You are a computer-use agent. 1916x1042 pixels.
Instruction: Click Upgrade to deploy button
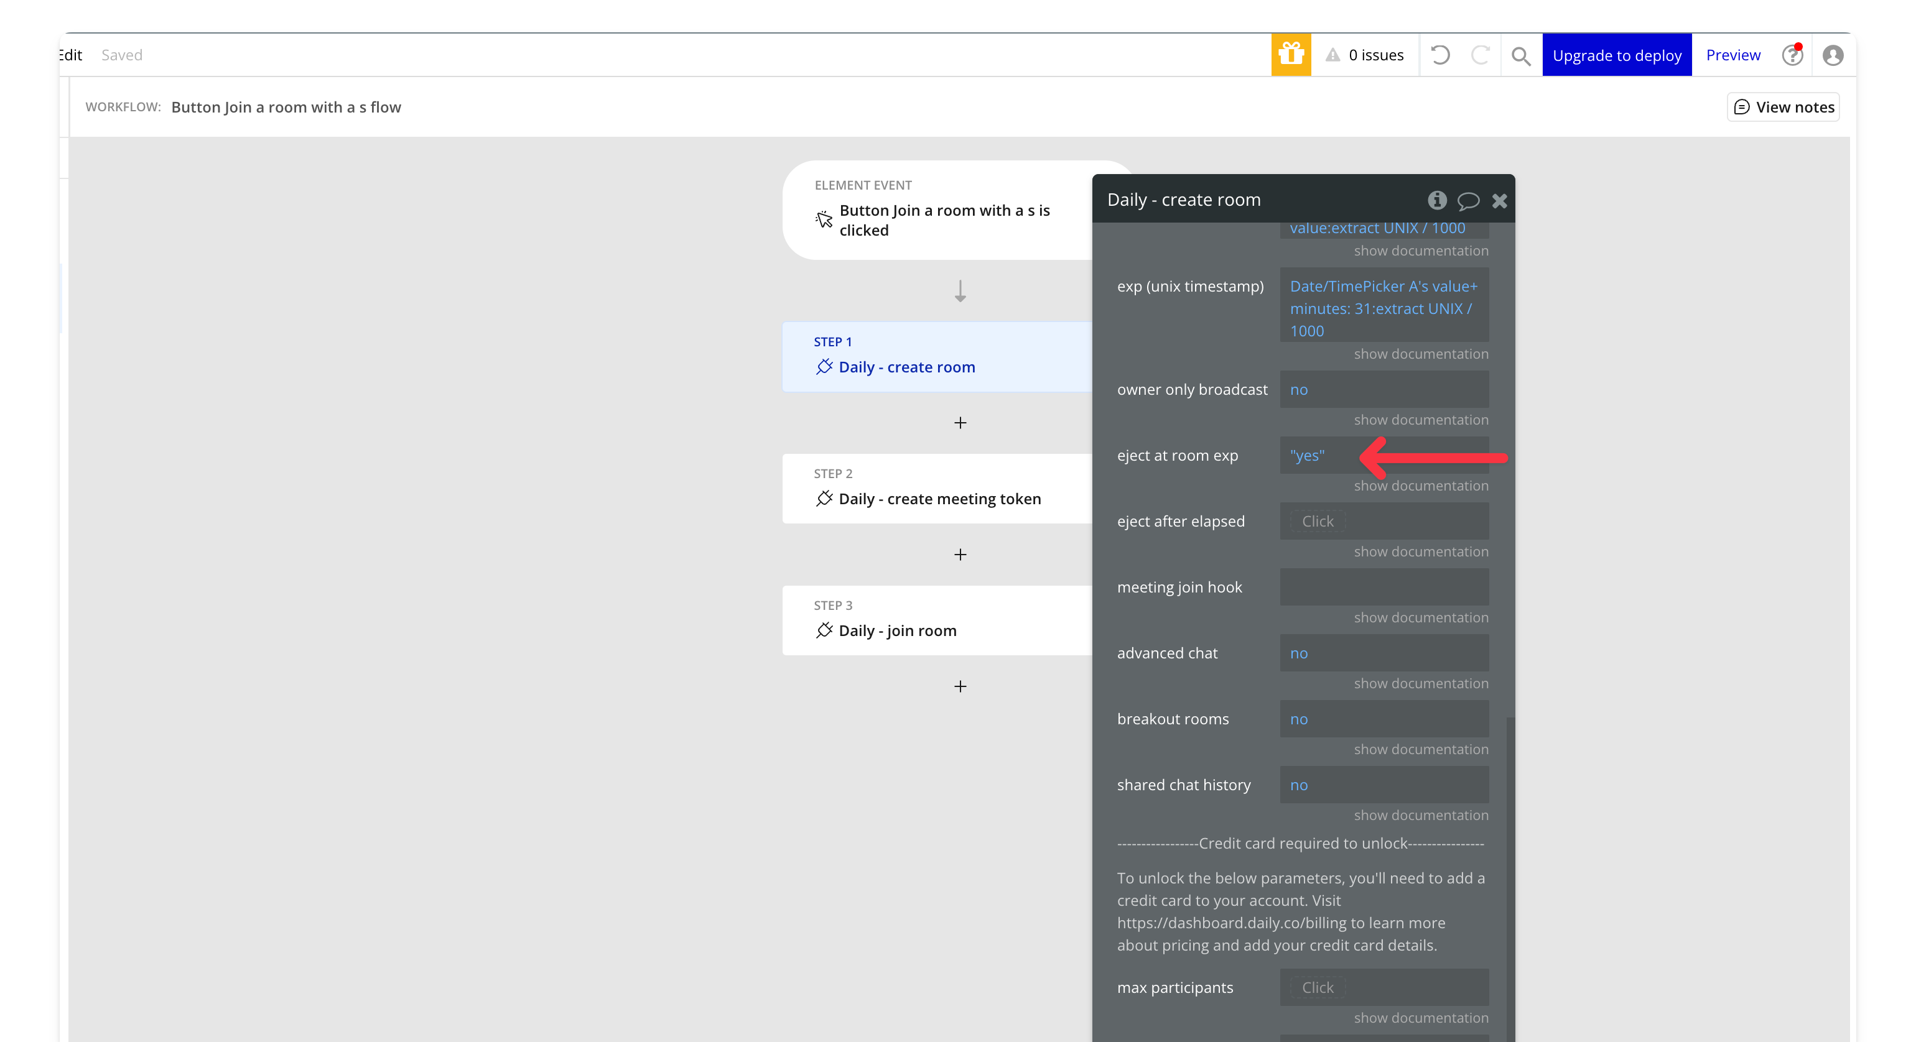pos(1616,55)
